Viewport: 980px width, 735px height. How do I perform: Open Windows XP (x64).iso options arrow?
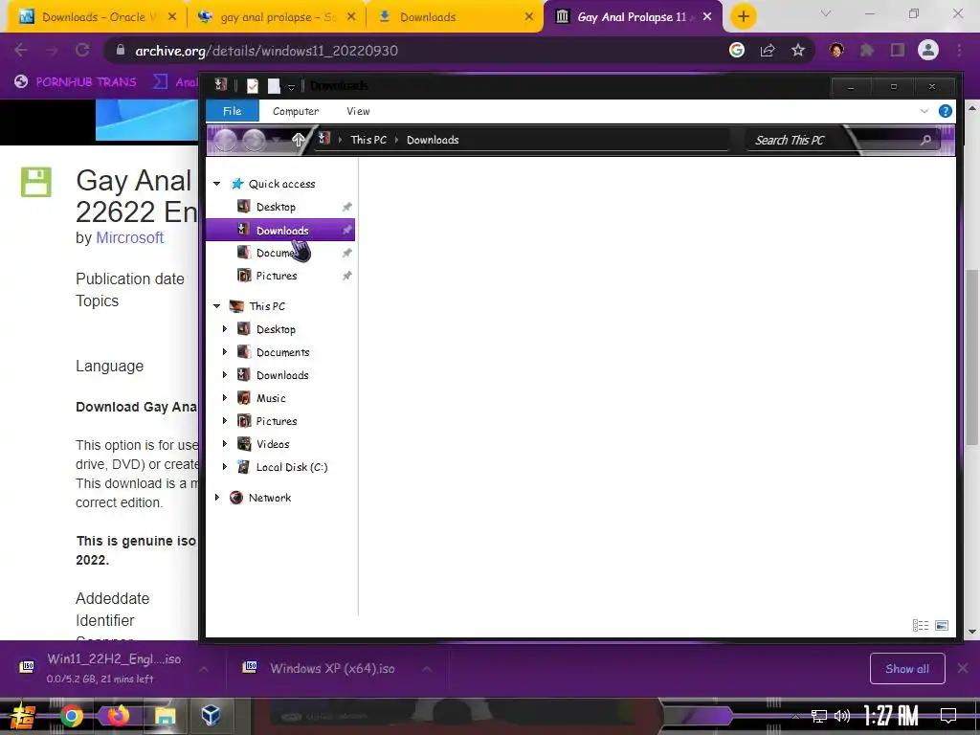427,669
